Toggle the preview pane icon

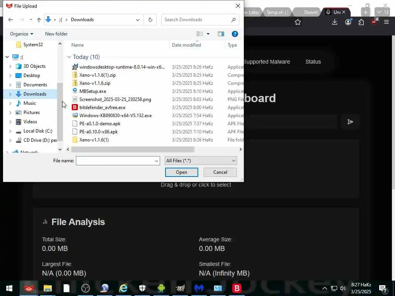tap(221, 34)
